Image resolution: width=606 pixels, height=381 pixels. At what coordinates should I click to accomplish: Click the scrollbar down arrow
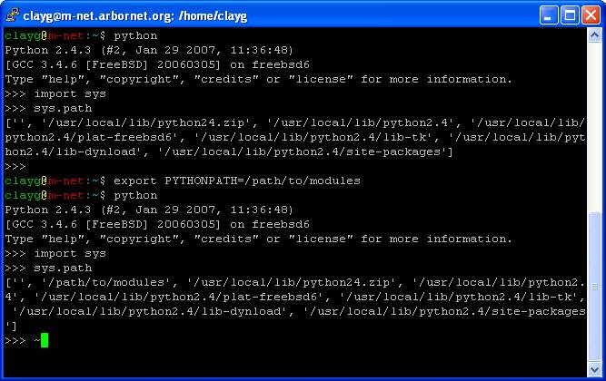(x=594, y=369)
